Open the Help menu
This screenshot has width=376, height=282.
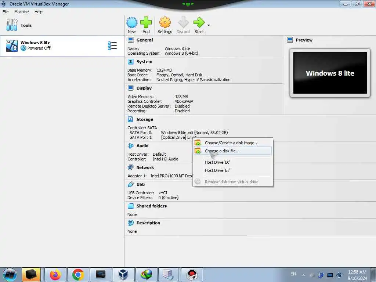[38, 11]
